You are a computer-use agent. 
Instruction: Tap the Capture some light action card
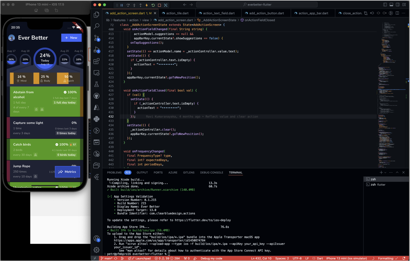[x=45, y=128]
